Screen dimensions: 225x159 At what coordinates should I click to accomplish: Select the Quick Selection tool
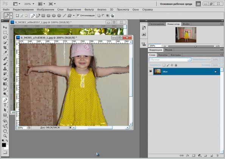click(x=5, y=42)
